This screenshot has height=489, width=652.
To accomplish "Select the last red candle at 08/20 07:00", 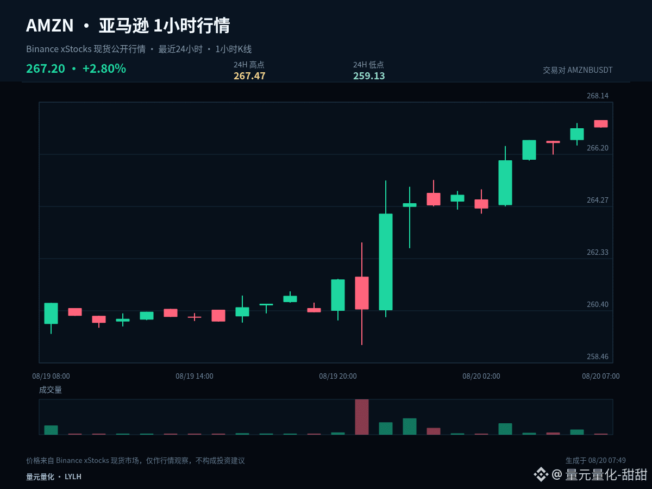I will (601, 124).
